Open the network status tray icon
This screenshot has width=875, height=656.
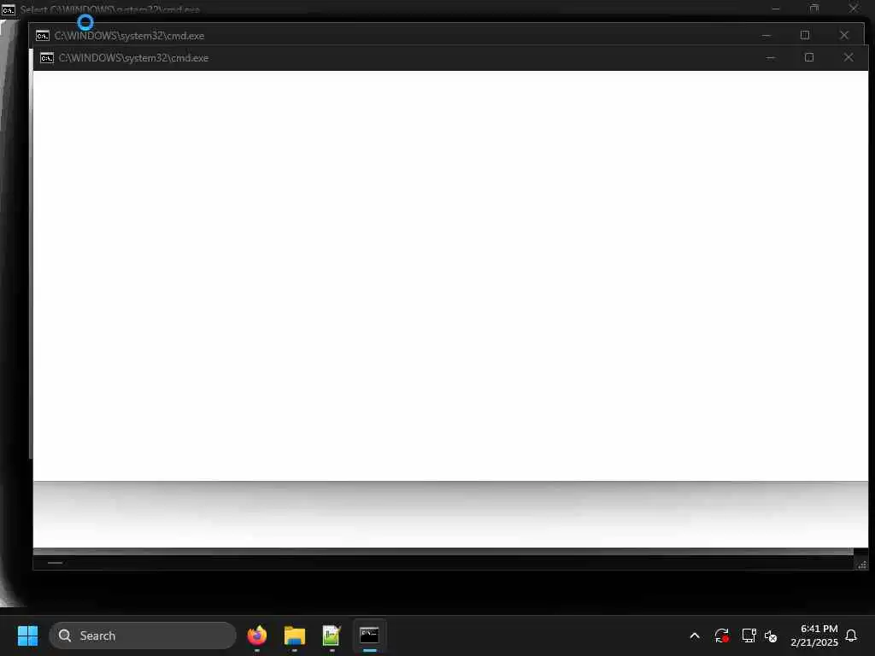point(749,635)
